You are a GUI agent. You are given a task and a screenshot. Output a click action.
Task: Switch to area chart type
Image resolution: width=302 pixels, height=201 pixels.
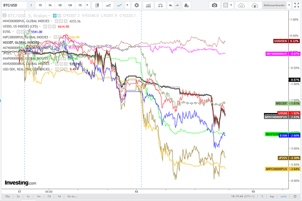coord(108,5)
